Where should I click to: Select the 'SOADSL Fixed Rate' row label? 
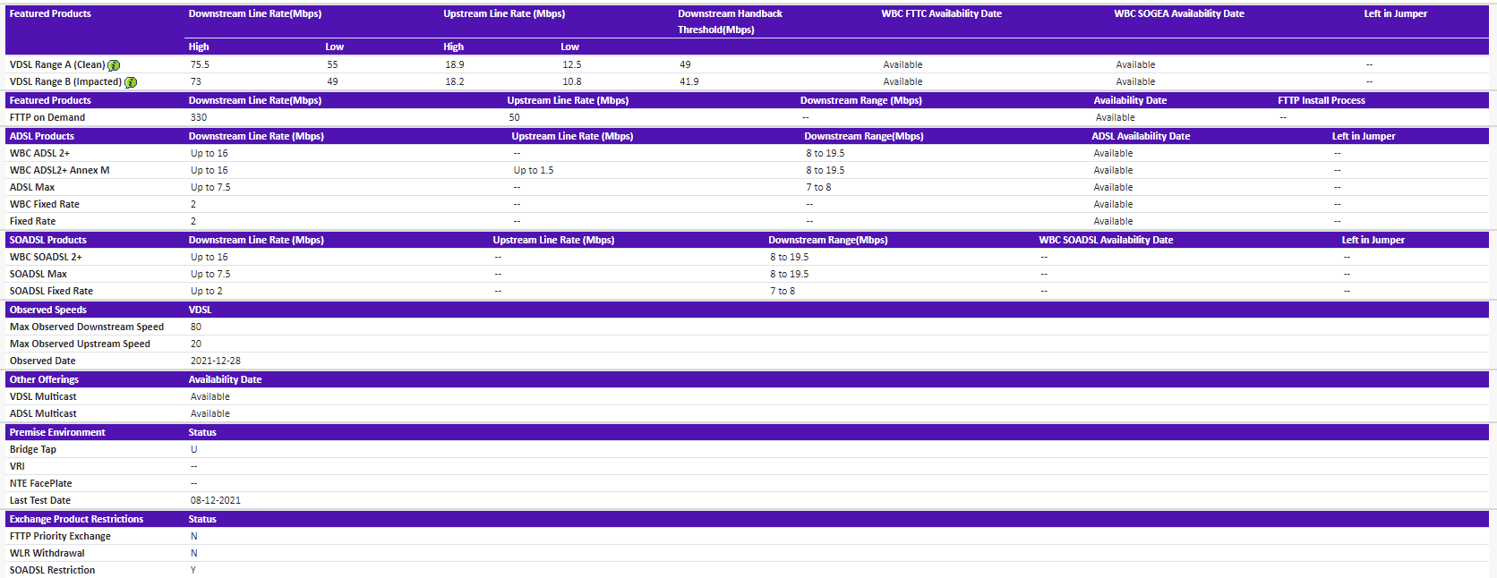[51, 291]
